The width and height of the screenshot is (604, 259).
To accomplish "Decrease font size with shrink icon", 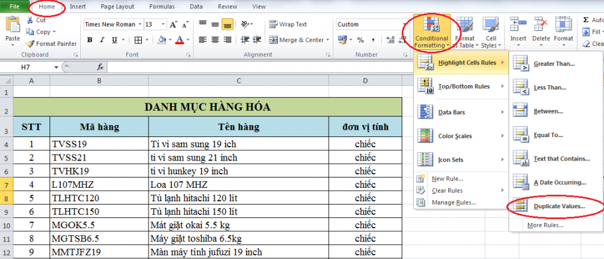I will click(x=185, y=24).
